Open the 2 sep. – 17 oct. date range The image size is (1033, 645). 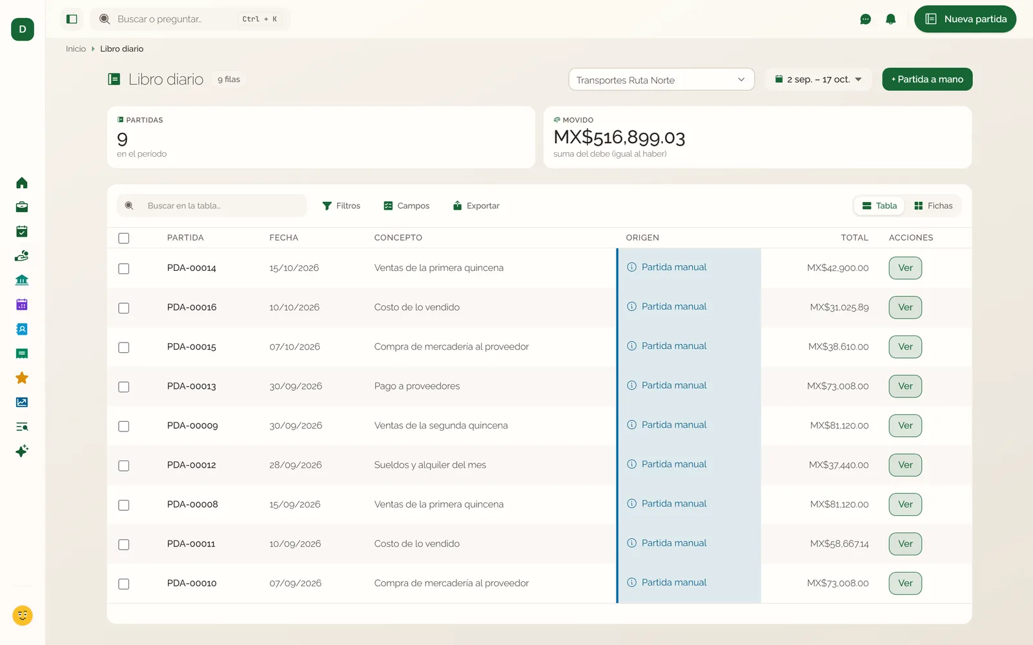(x=819, y=79)
